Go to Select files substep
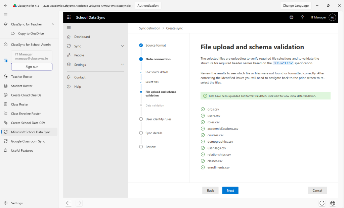The width and height of the screenshot is (344, 208). tap(152, 82)
